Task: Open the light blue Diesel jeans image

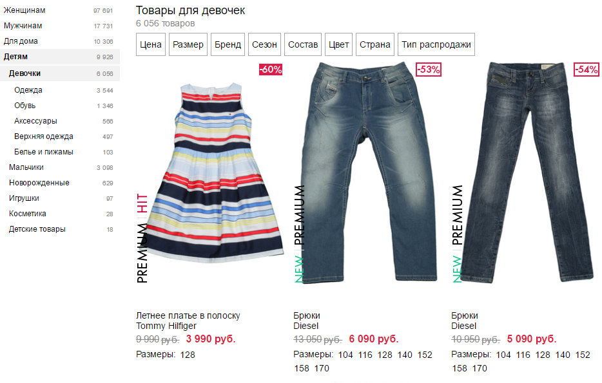Action: click(368, 173)
